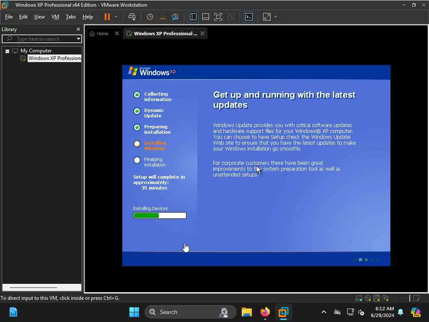This screenshot has width=429, height=322.
Task: Click the network adapter status icon
Action: coord(385,298)
